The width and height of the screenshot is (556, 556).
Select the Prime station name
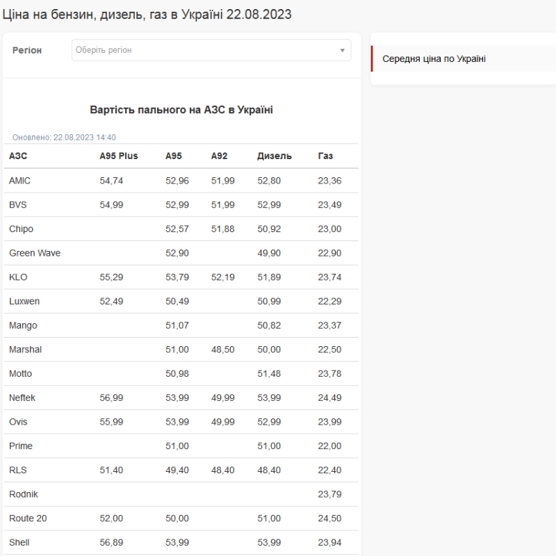click(21, 446)
